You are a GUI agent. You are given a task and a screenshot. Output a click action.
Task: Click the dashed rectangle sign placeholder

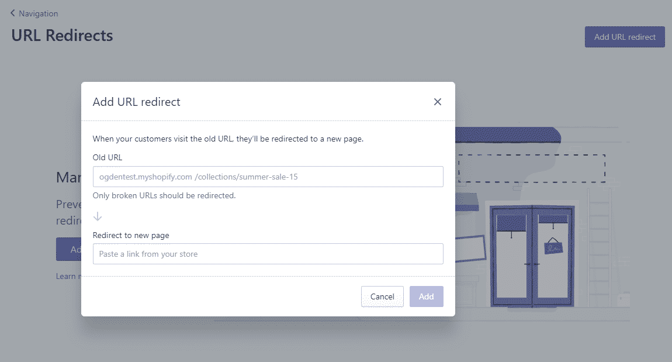tap(531, 168)
